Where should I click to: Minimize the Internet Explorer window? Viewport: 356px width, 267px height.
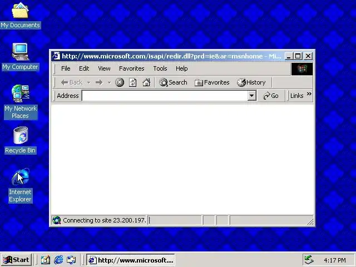tap(288, 56)
